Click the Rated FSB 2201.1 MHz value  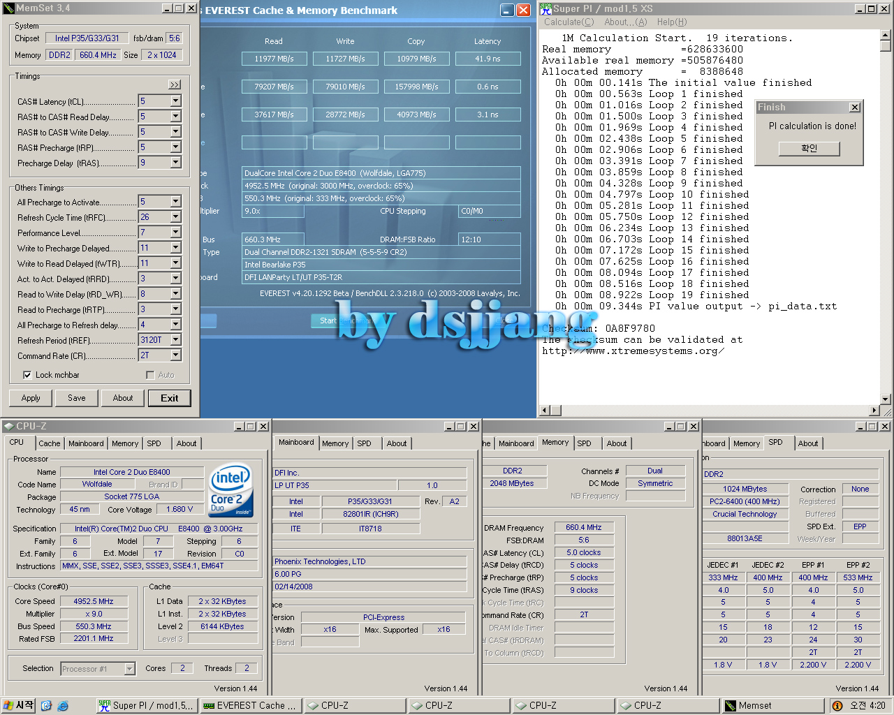(x=94, y=638)
